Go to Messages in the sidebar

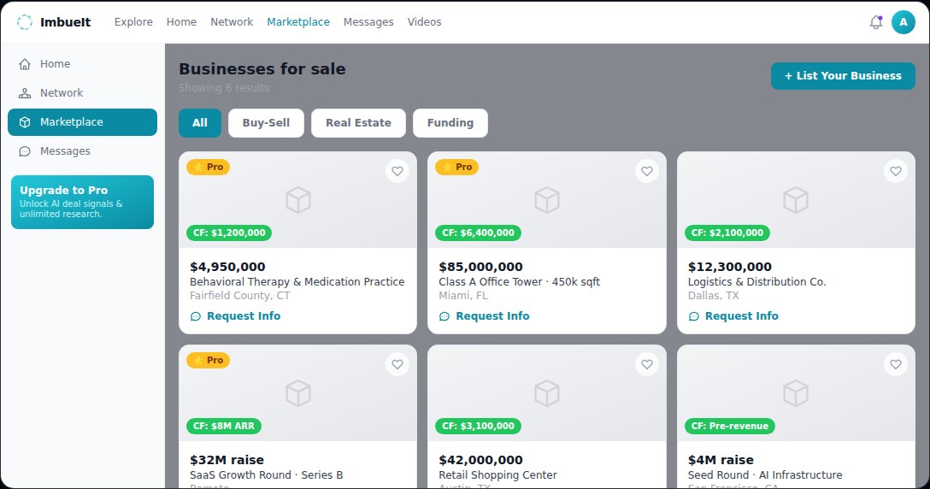(82, 151)
